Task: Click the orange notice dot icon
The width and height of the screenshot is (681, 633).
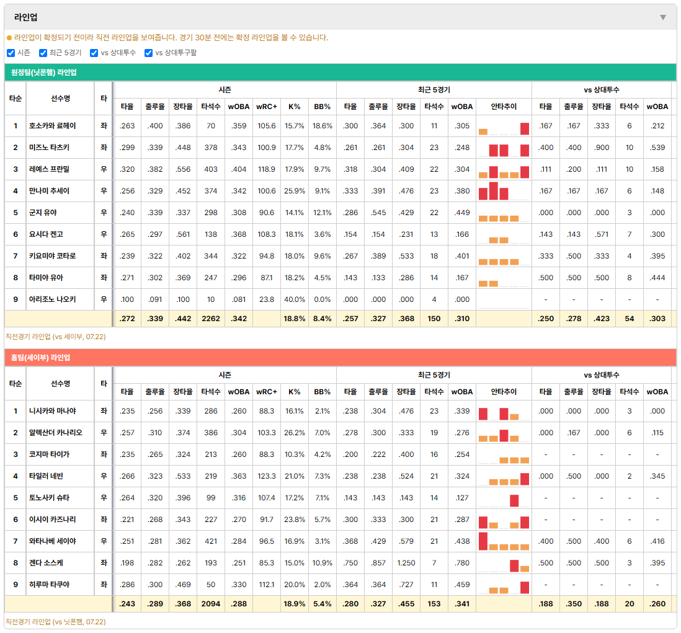Action: [9, 38]
